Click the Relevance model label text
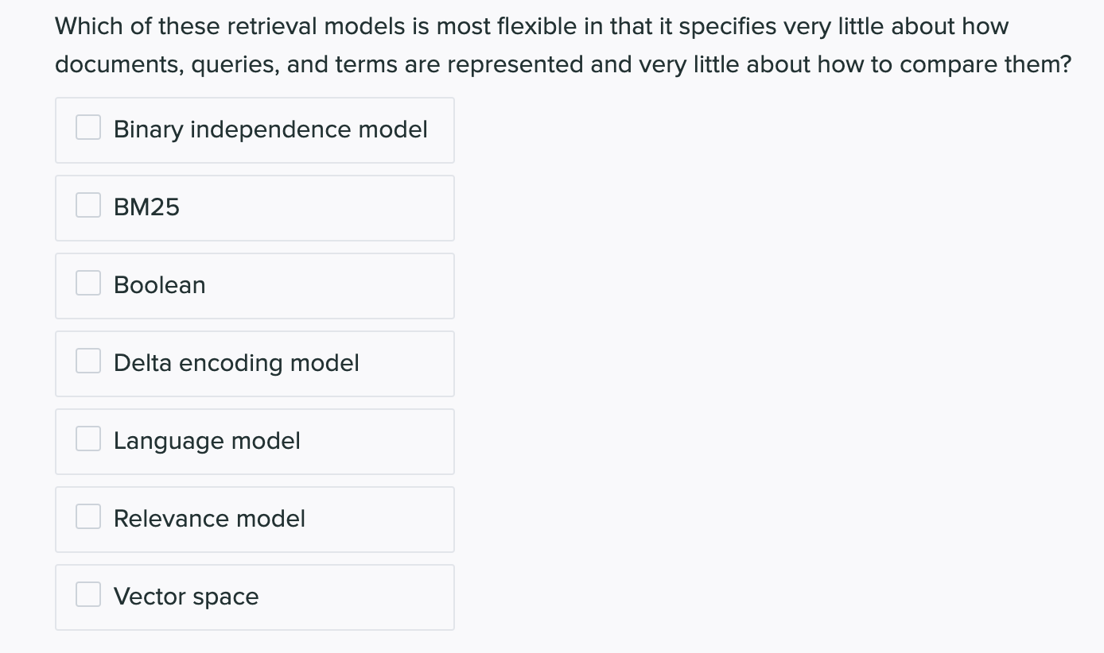1104x653 pixels. click(209, 519)
